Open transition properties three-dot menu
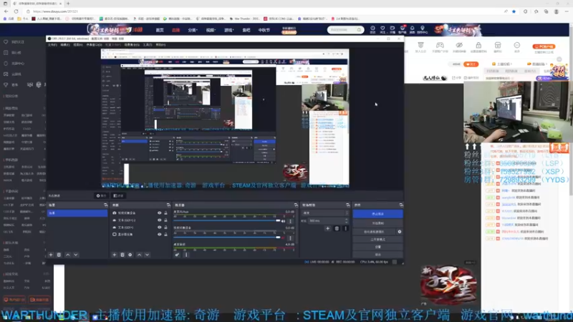573x322 pixels. [x=345, y=228]
